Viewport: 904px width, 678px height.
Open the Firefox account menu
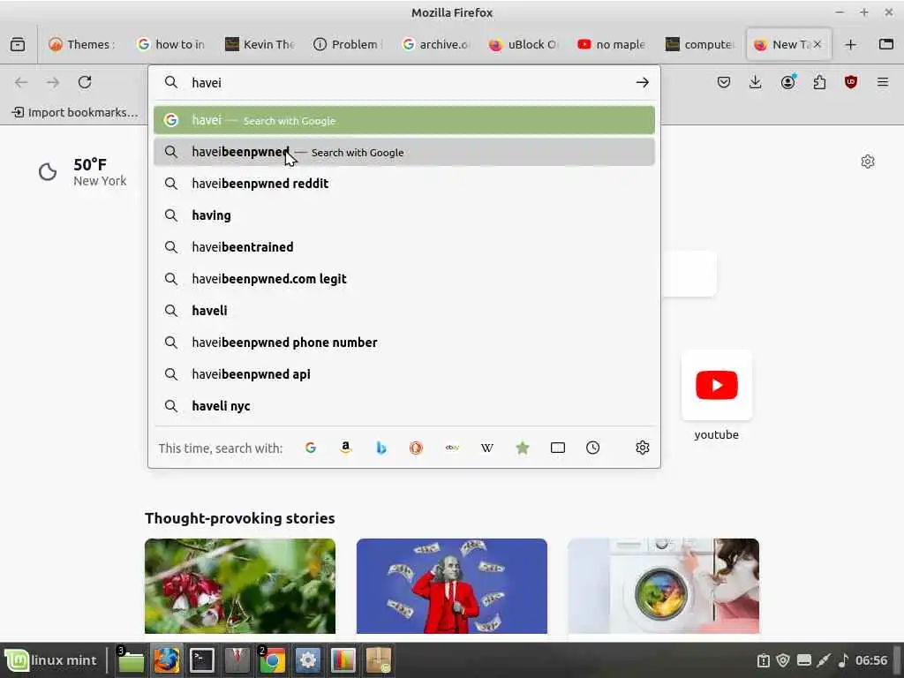pyautogui.click(x=787, y=82)
